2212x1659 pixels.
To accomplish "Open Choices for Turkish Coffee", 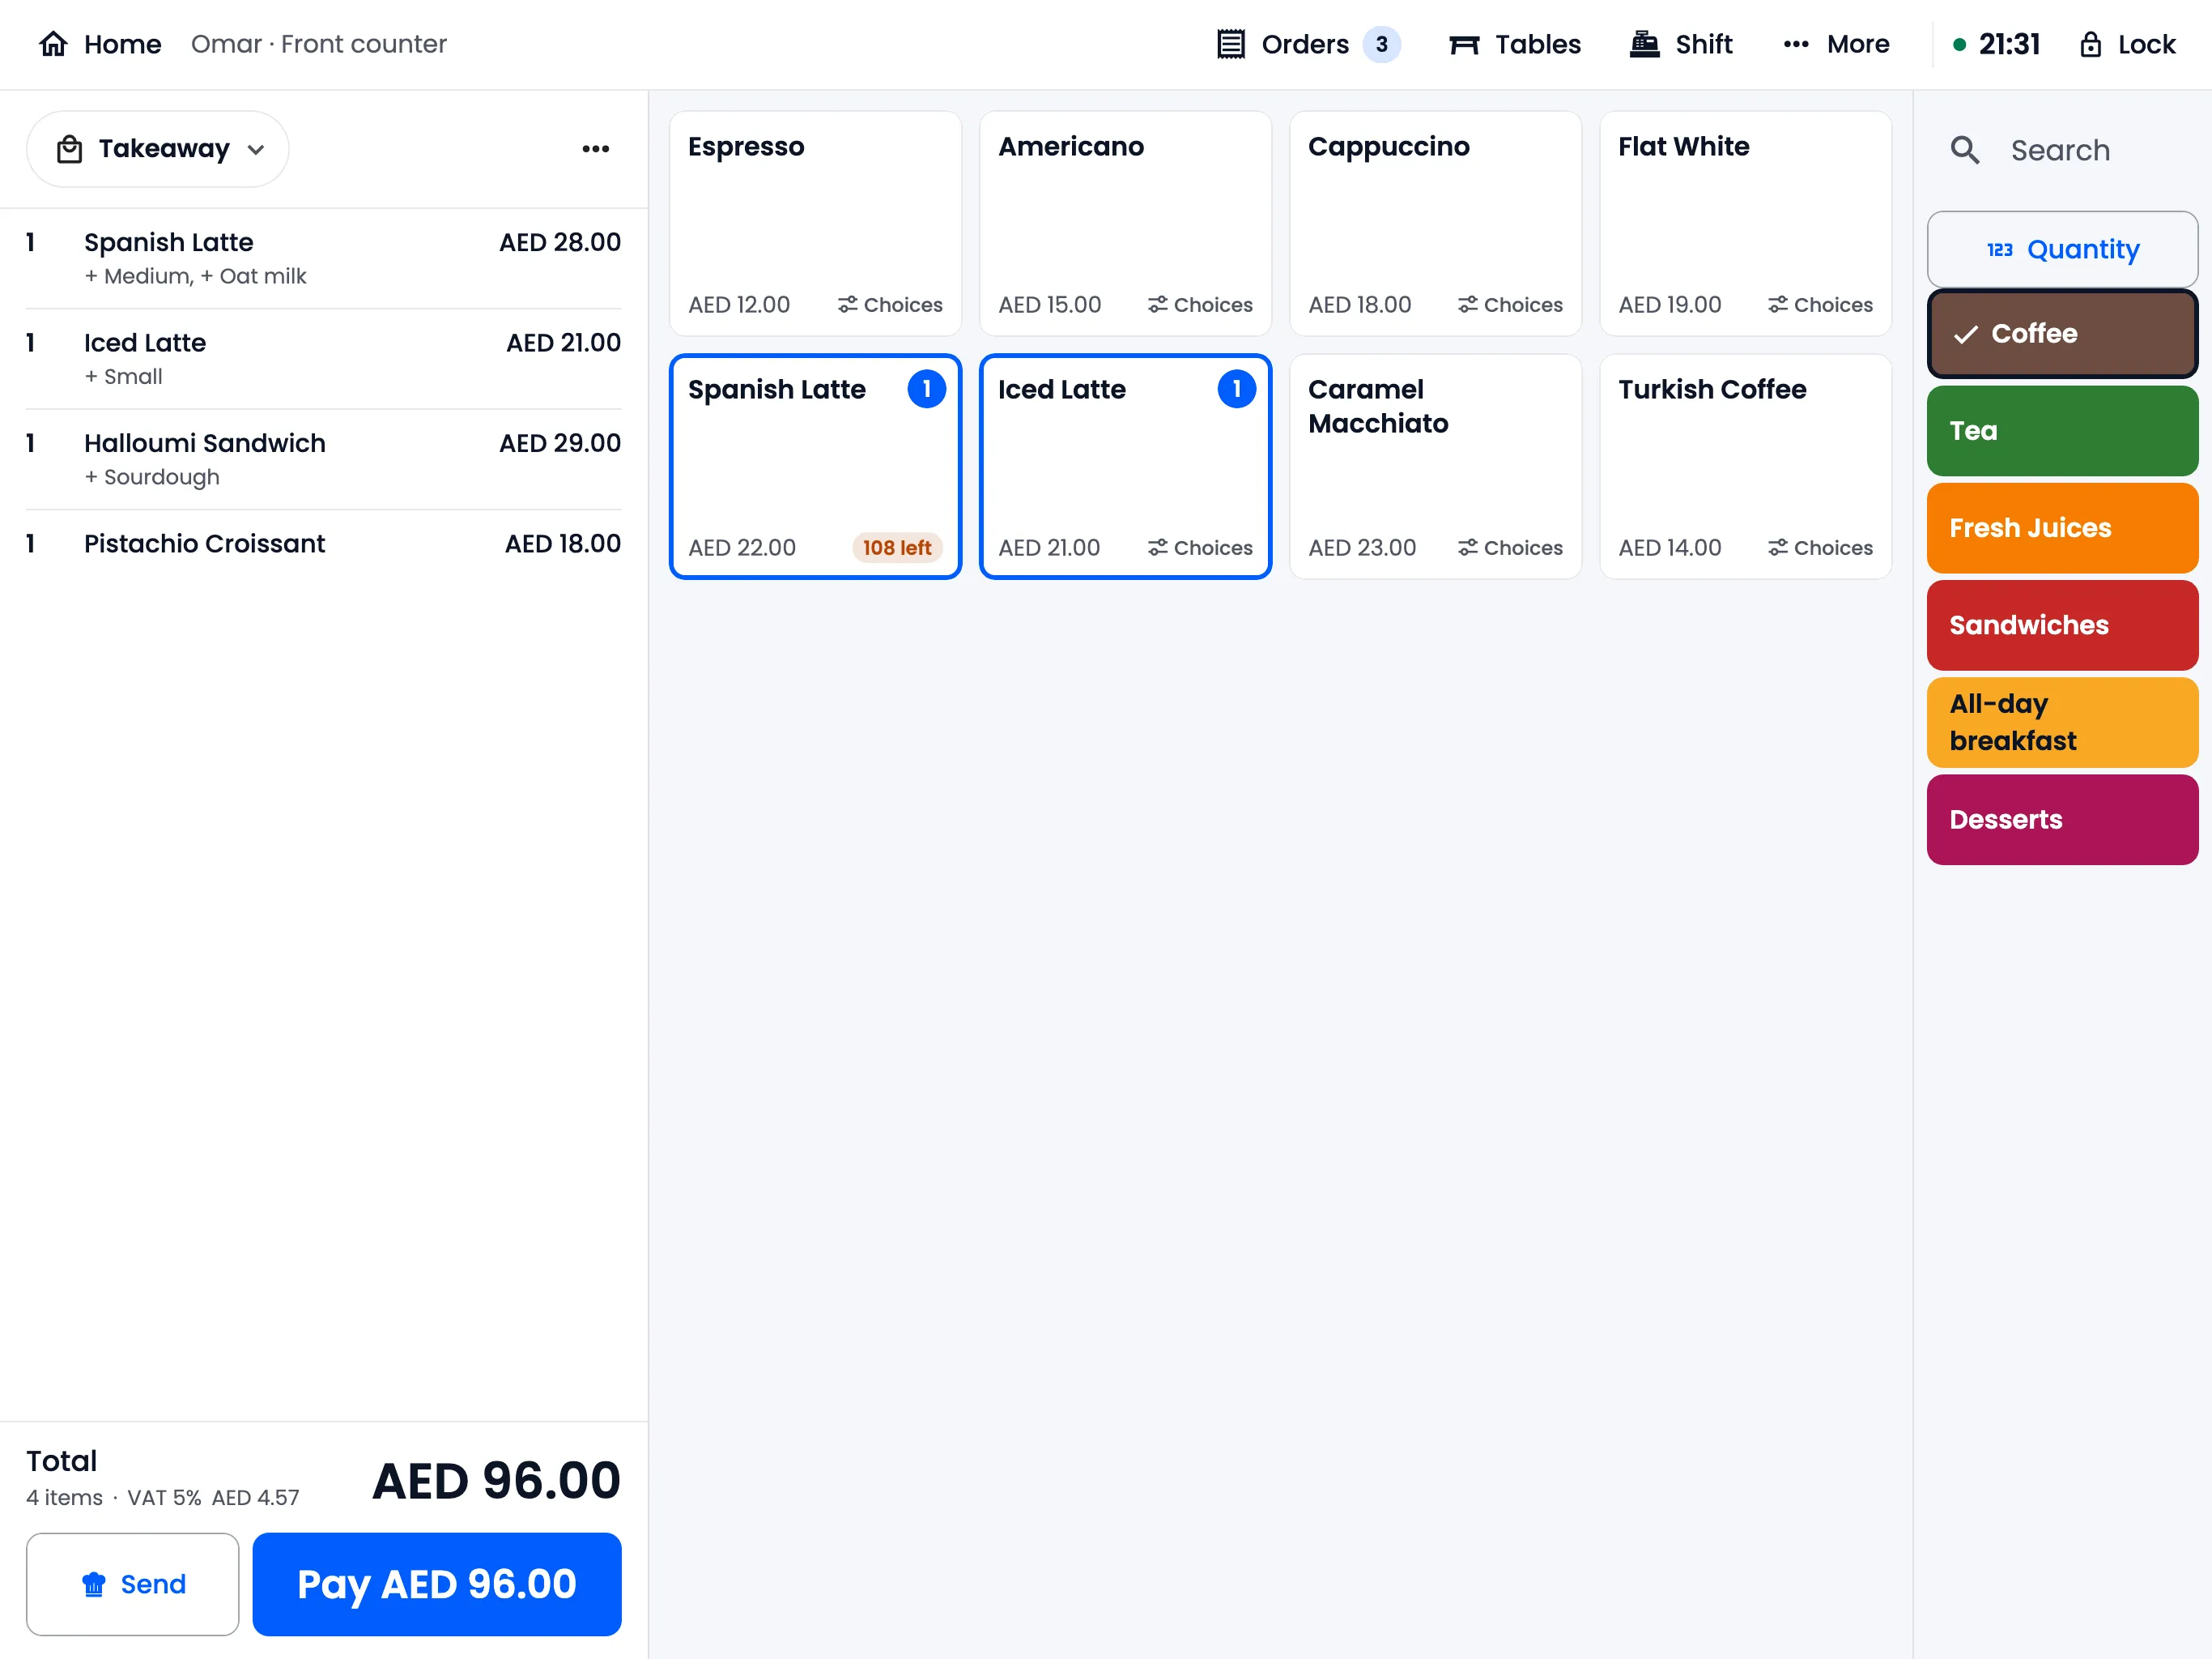I will pos(1820,548).
